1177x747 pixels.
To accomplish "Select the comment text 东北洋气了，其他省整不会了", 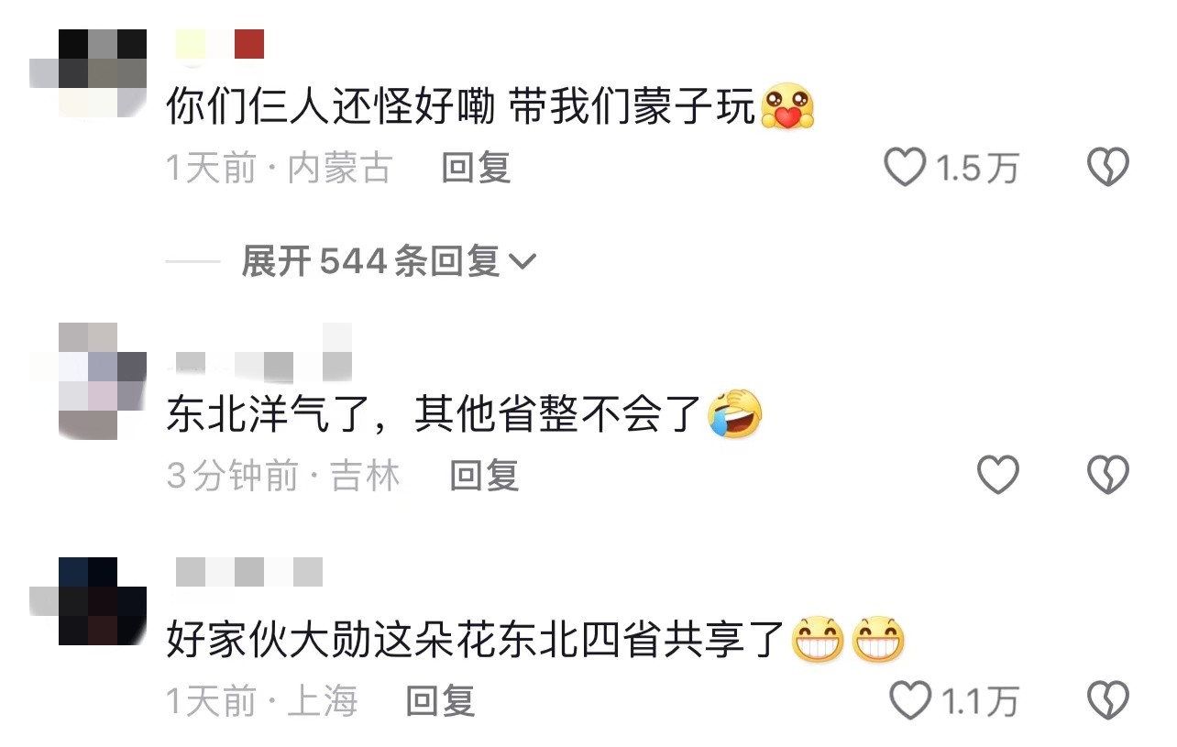I will tap(434, 415).
